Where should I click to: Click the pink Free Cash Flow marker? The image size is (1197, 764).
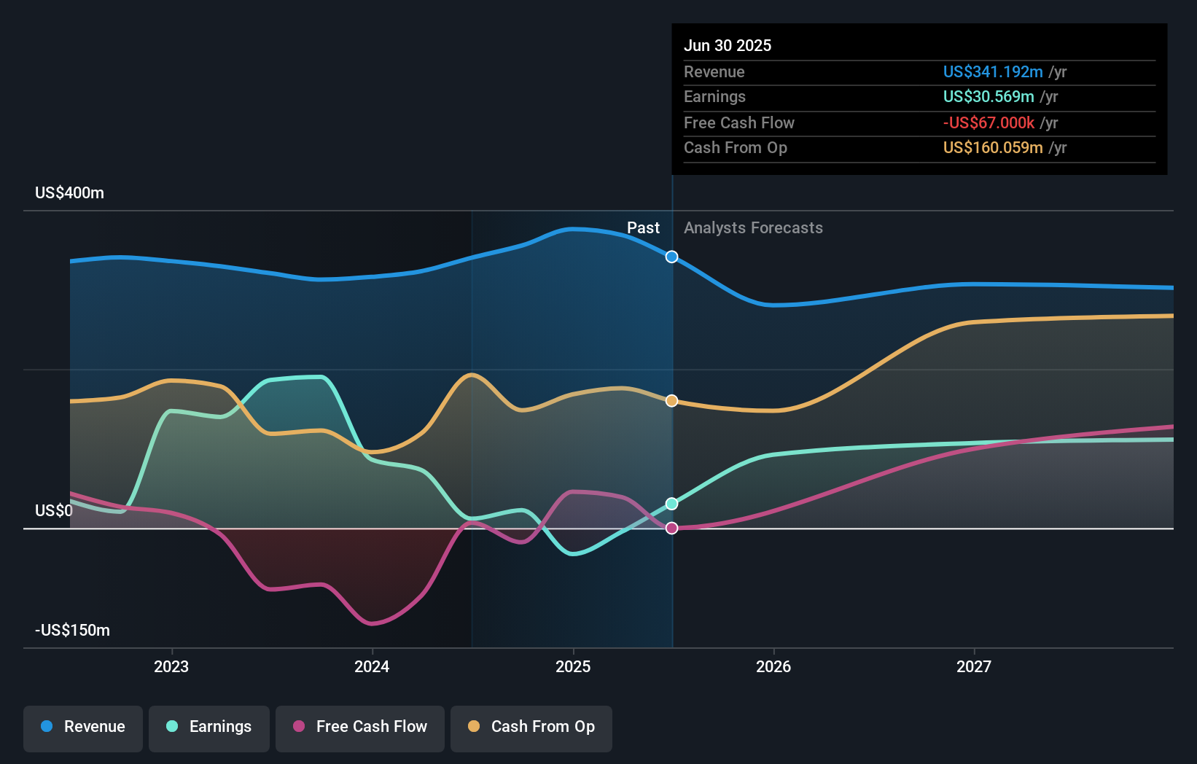671,528
